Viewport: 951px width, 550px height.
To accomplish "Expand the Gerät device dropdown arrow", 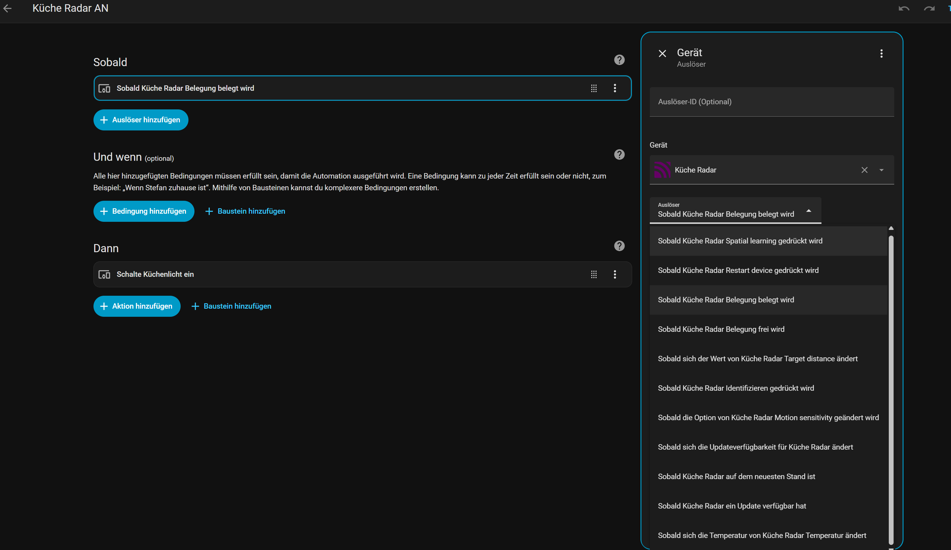I will (881, 170).
